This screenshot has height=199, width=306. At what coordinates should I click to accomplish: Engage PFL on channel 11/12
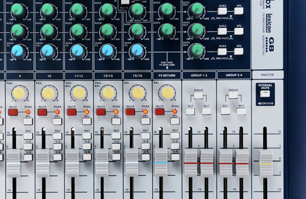[87, 122]
